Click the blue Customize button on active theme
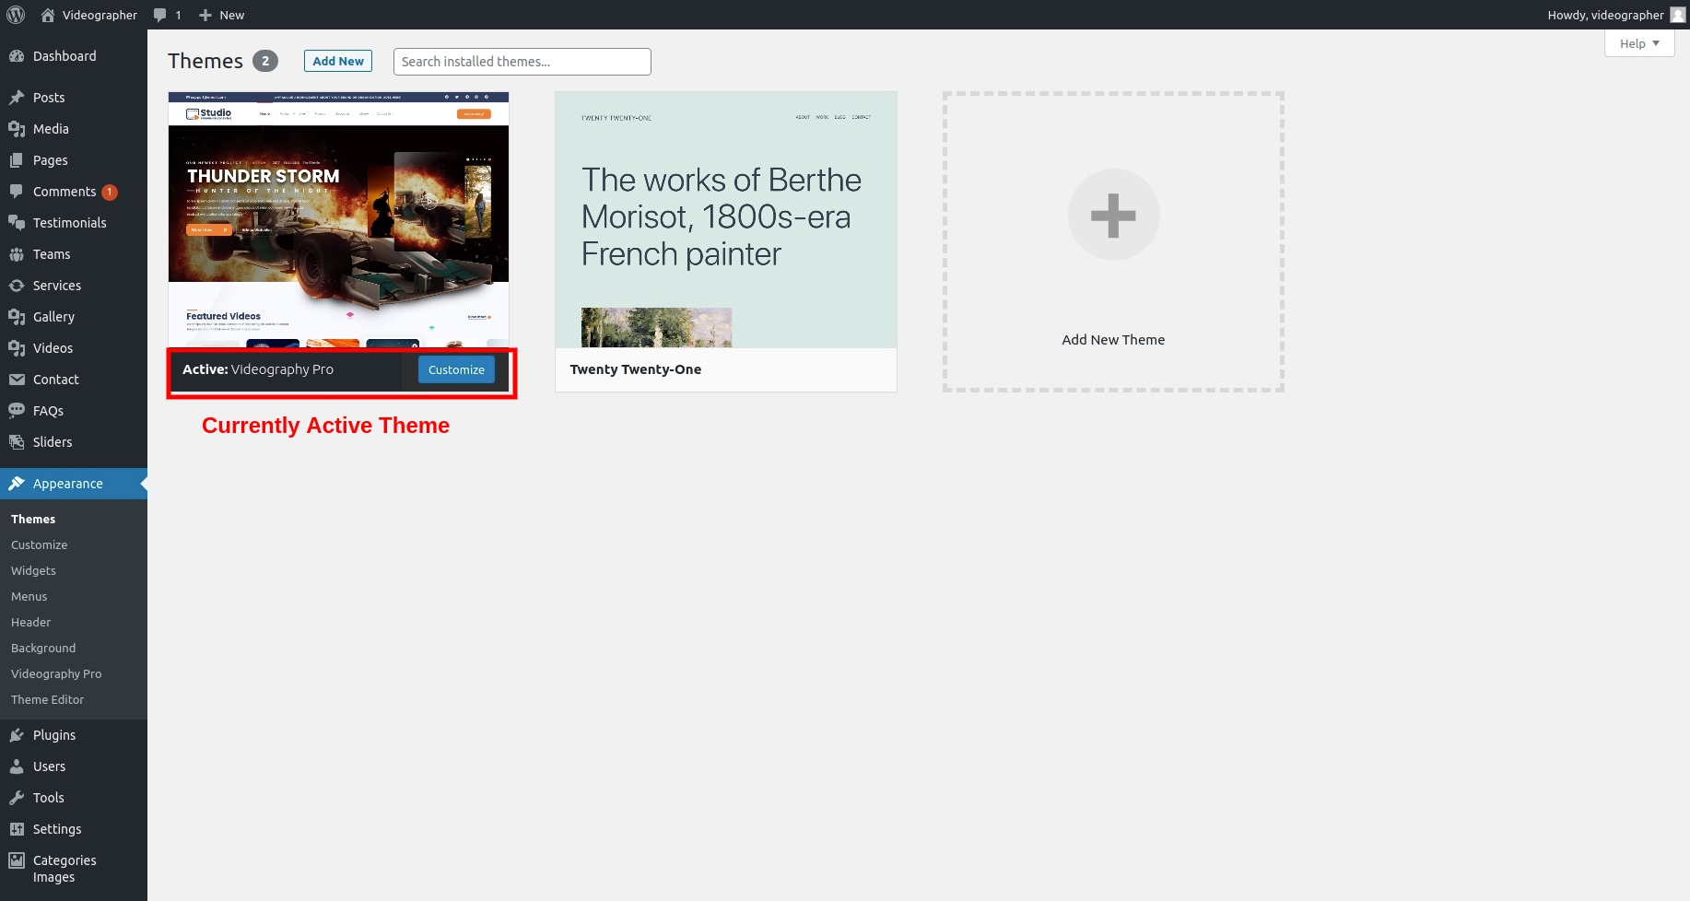1690x901 pixels. pyautogui.click(x=456, y=369)
